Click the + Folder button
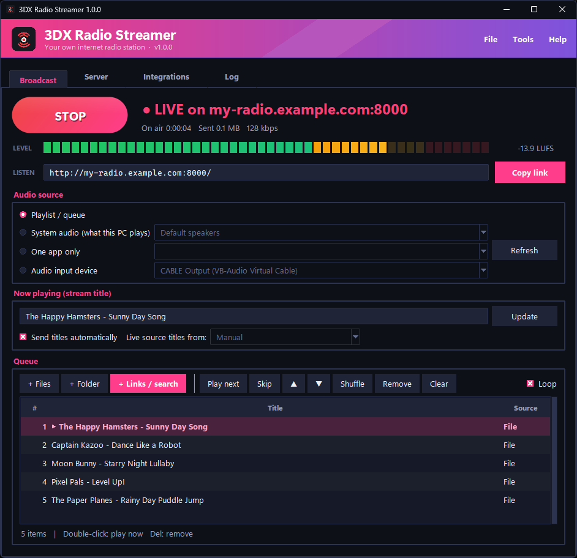Viewport: 577px width, 558px height. coord(85,384)
